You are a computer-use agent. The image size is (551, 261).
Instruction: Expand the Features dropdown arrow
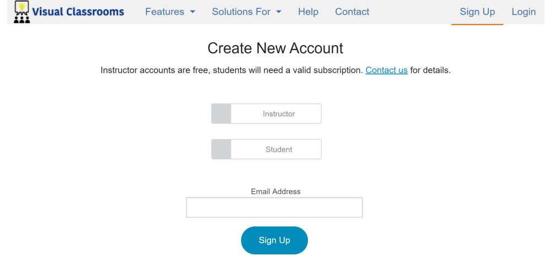coord(192,12)
